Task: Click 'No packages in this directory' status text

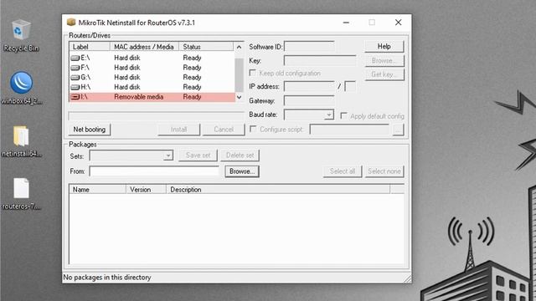Action: tap(107, 277)
